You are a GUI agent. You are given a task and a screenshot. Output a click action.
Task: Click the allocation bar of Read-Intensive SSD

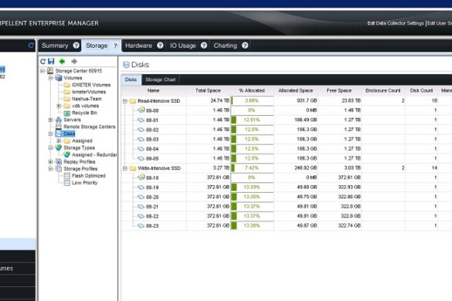252,100
